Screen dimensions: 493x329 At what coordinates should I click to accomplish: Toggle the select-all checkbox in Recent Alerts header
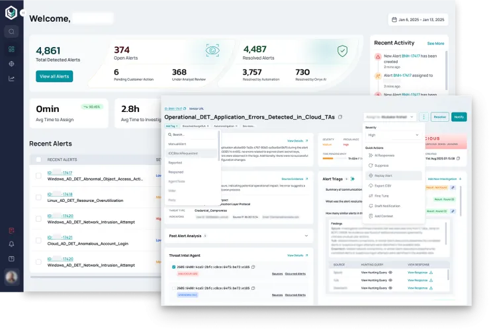click(x=38, y=160)
